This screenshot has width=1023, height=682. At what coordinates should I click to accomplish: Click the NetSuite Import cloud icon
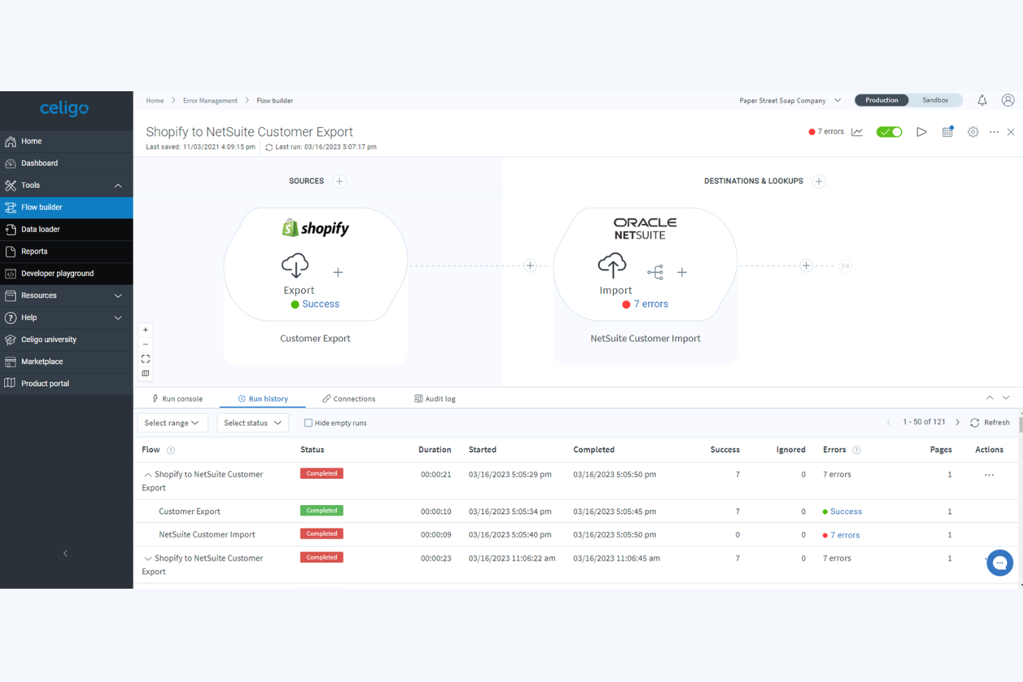pyautogui.click(x=612, y=265)
